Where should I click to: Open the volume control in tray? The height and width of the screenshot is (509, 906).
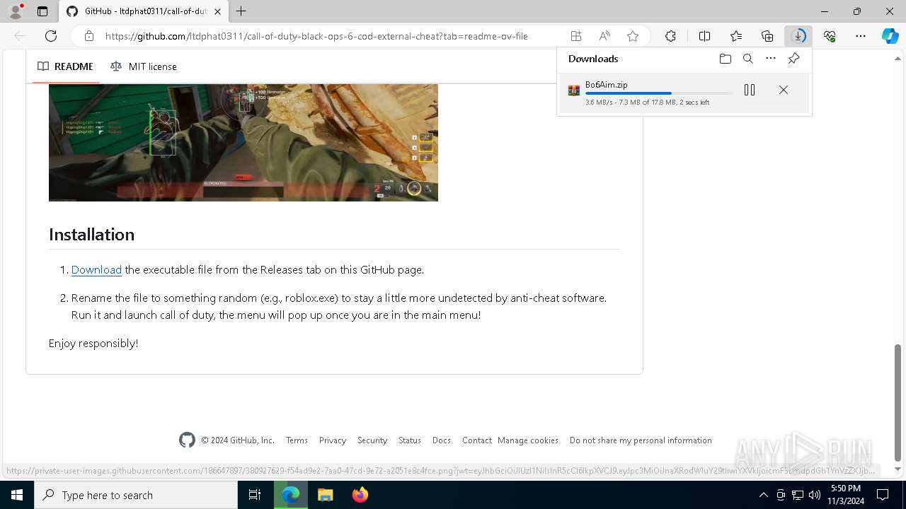point(814,495)
